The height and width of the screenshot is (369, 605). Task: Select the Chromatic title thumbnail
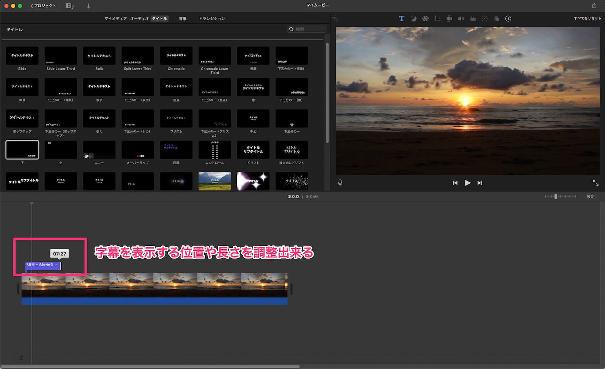(x=176, y=56)
